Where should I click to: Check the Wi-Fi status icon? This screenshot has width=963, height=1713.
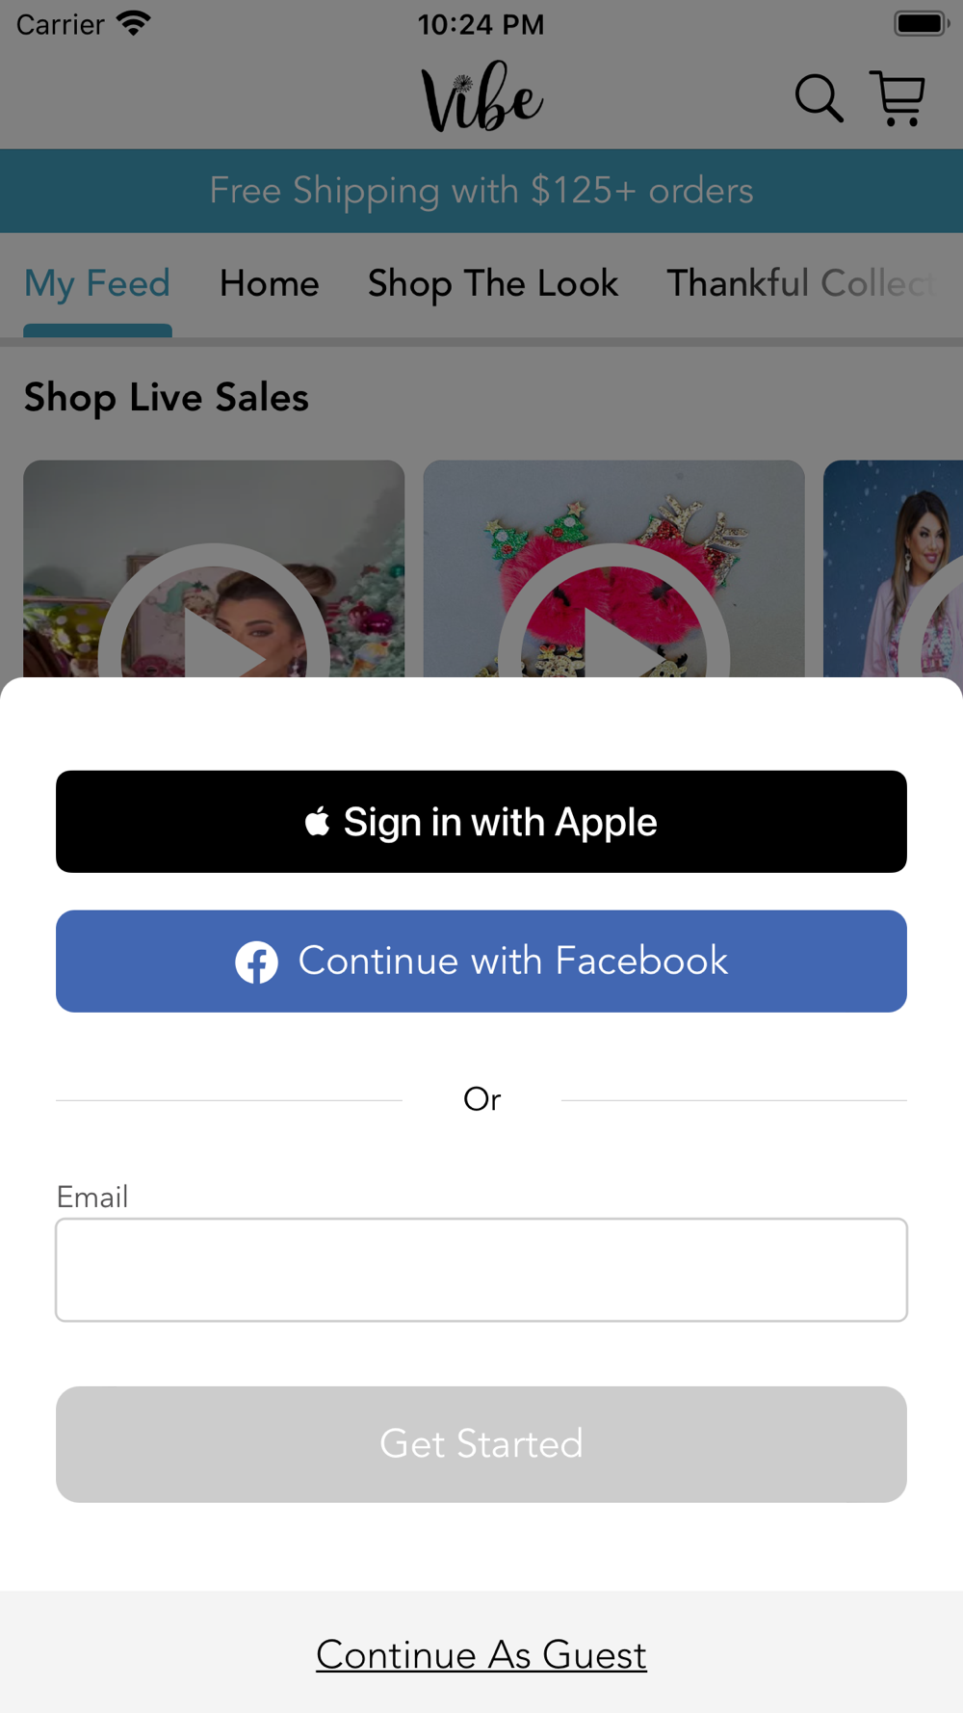pos(134,23)
